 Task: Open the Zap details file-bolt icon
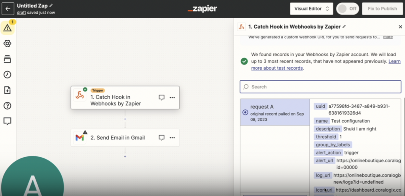pos(7,90)
